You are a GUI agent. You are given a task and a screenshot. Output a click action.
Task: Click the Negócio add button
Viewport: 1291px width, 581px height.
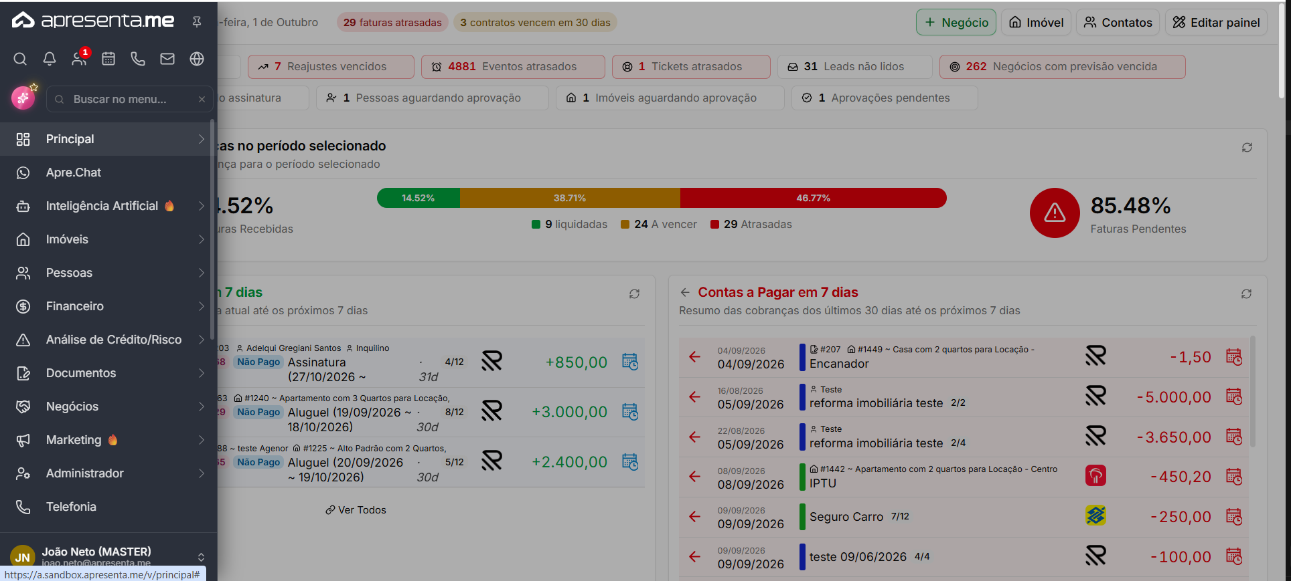[956, 22]
